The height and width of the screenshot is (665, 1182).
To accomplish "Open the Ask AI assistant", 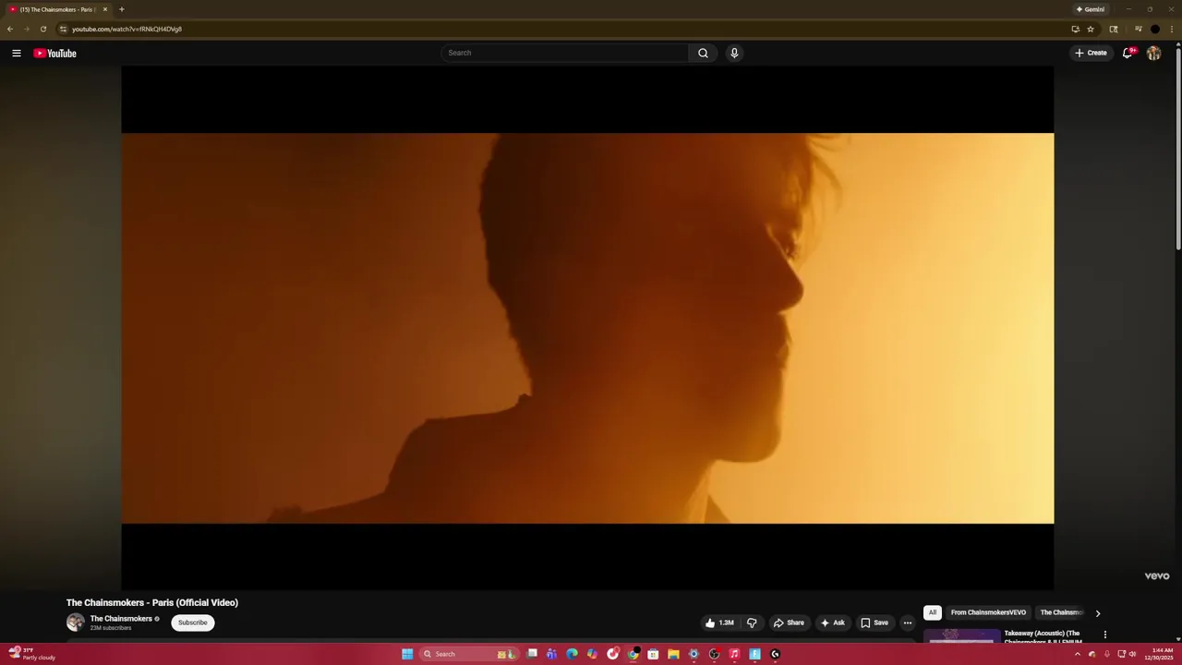I will (833, 623).
